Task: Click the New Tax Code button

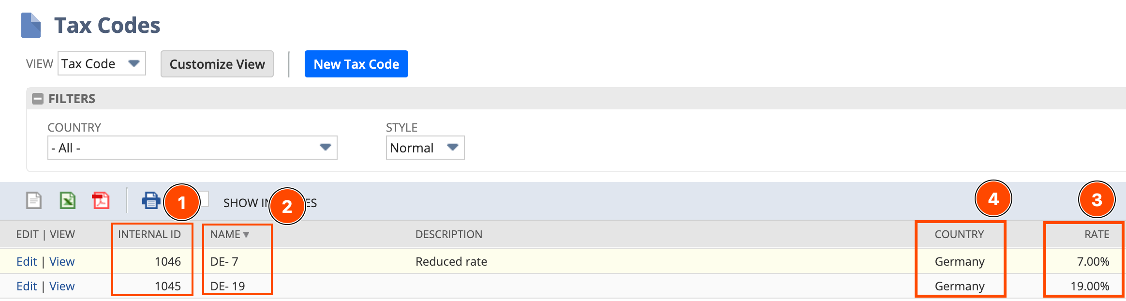Action: point(356,64)
